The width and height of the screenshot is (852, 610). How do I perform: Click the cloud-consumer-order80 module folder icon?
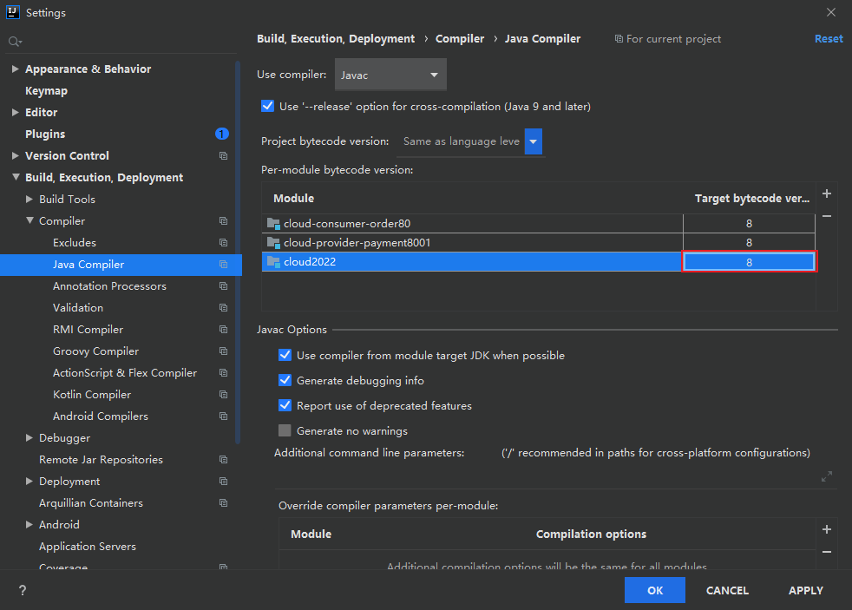(x=274, y=223)
